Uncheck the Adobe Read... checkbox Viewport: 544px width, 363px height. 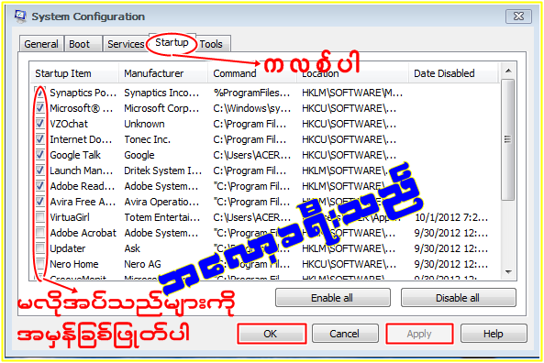(x=40, y=186)
